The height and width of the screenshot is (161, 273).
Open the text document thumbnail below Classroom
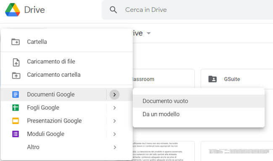point(163,151)
